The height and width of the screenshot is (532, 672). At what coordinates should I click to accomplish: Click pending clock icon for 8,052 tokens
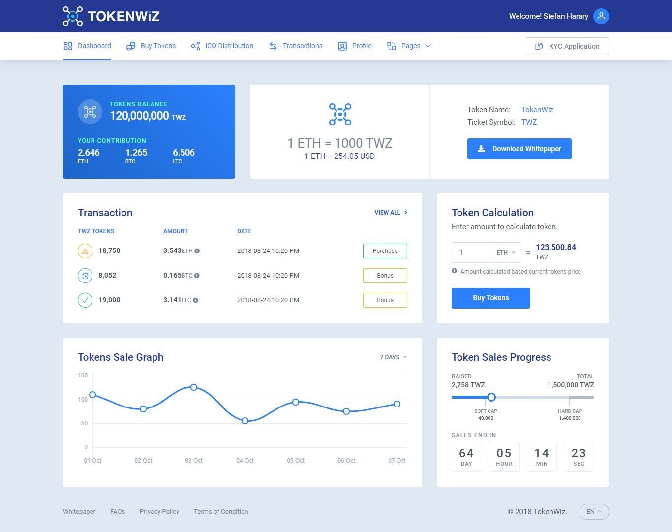(x=85, y=276)
